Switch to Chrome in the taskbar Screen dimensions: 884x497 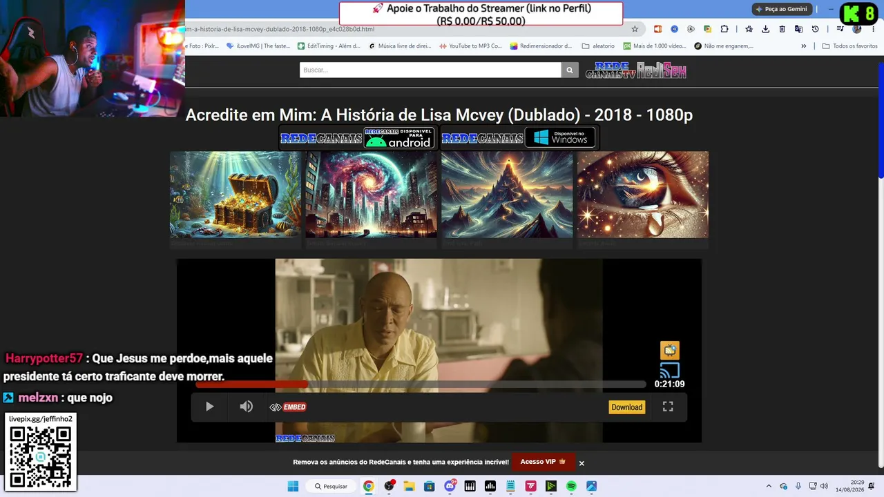(369, 486)
